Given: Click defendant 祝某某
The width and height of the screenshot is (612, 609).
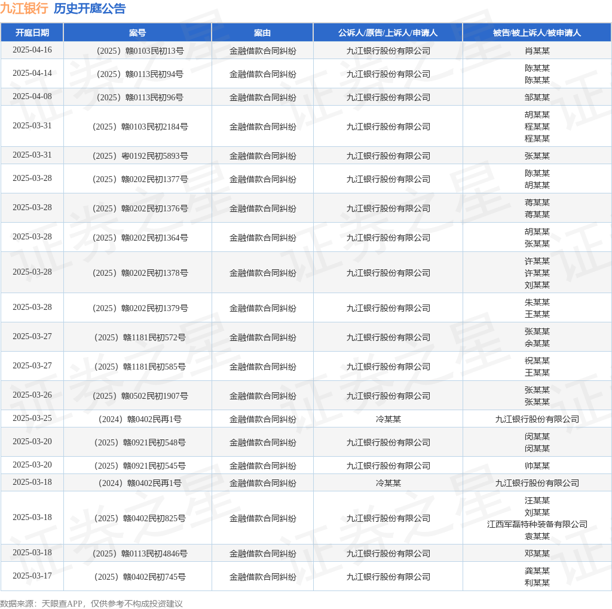Looking at the screenshot, I should coord(537,361).
